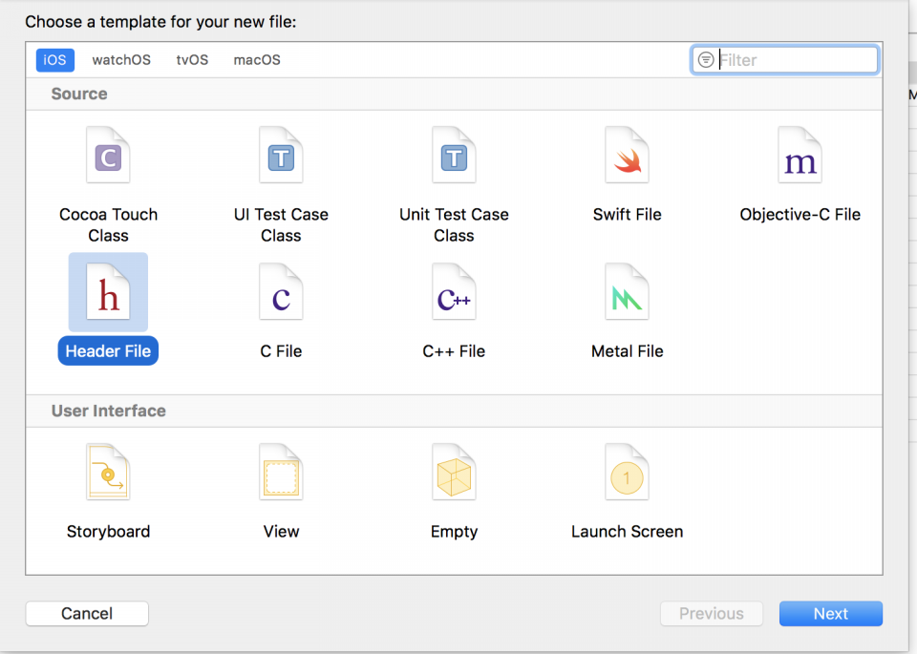Click the "Swift File" label
The width and height of the screenshot is (917, 654).
click(x=627, y=215)
